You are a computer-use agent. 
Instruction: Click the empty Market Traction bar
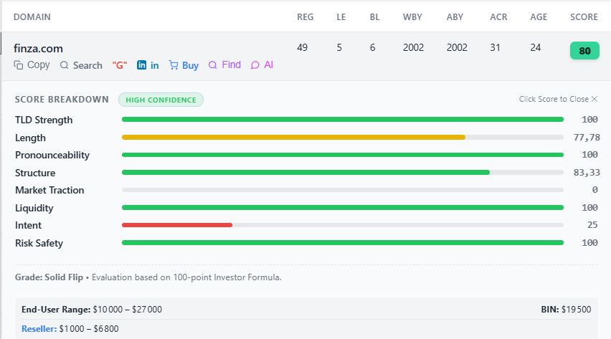pos(343,190)
